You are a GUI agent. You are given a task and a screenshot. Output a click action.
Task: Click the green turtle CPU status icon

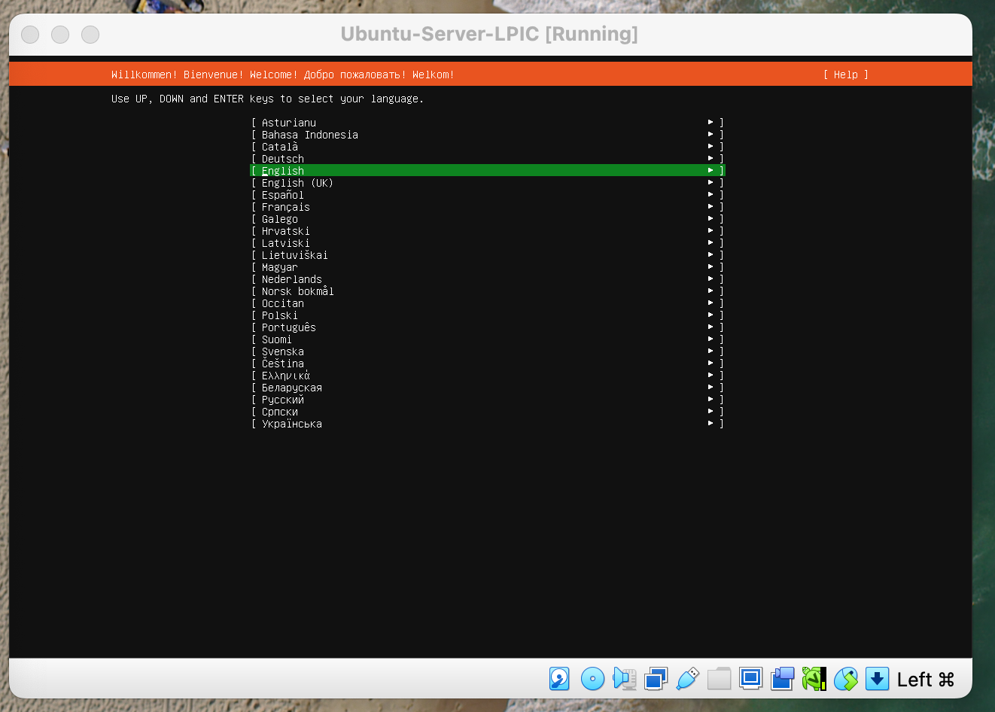[x=814, y=679]
